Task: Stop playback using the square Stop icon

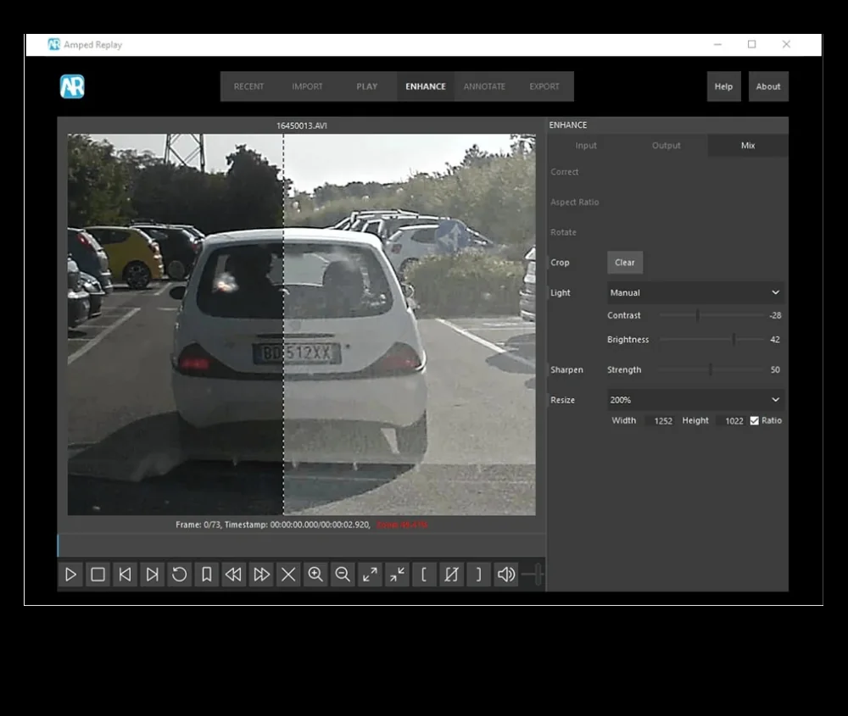Action: click(x=98, y=574)
